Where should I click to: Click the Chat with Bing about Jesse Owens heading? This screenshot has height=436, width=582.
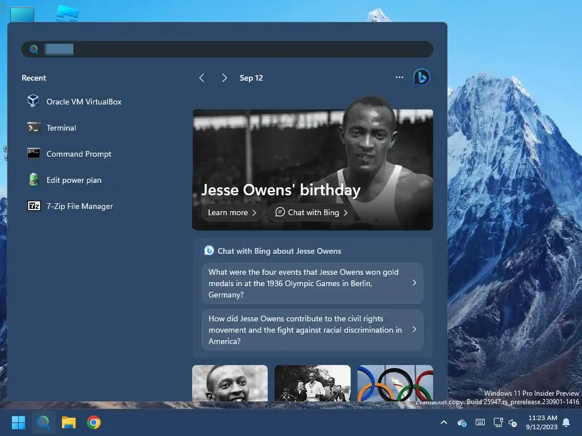pyautogui.click(x=279, y=251)
